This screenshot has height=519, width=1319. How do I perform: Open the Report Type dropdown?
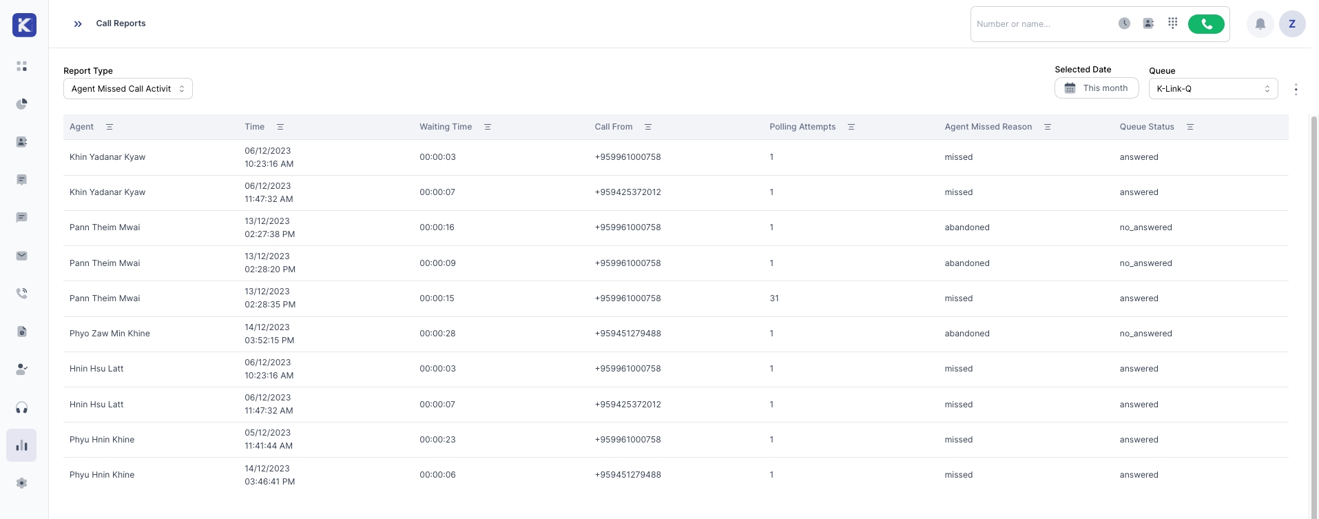click(x=128, y=89)
